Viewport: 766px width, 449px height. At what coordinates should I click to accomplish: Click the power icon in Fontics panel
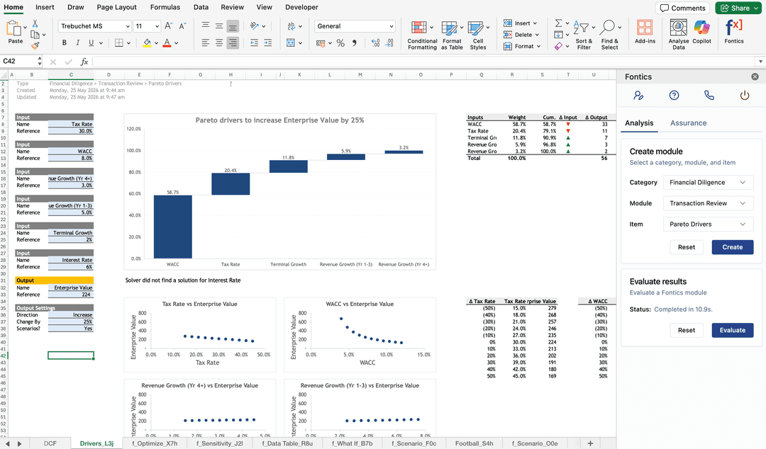coord(745,96)
